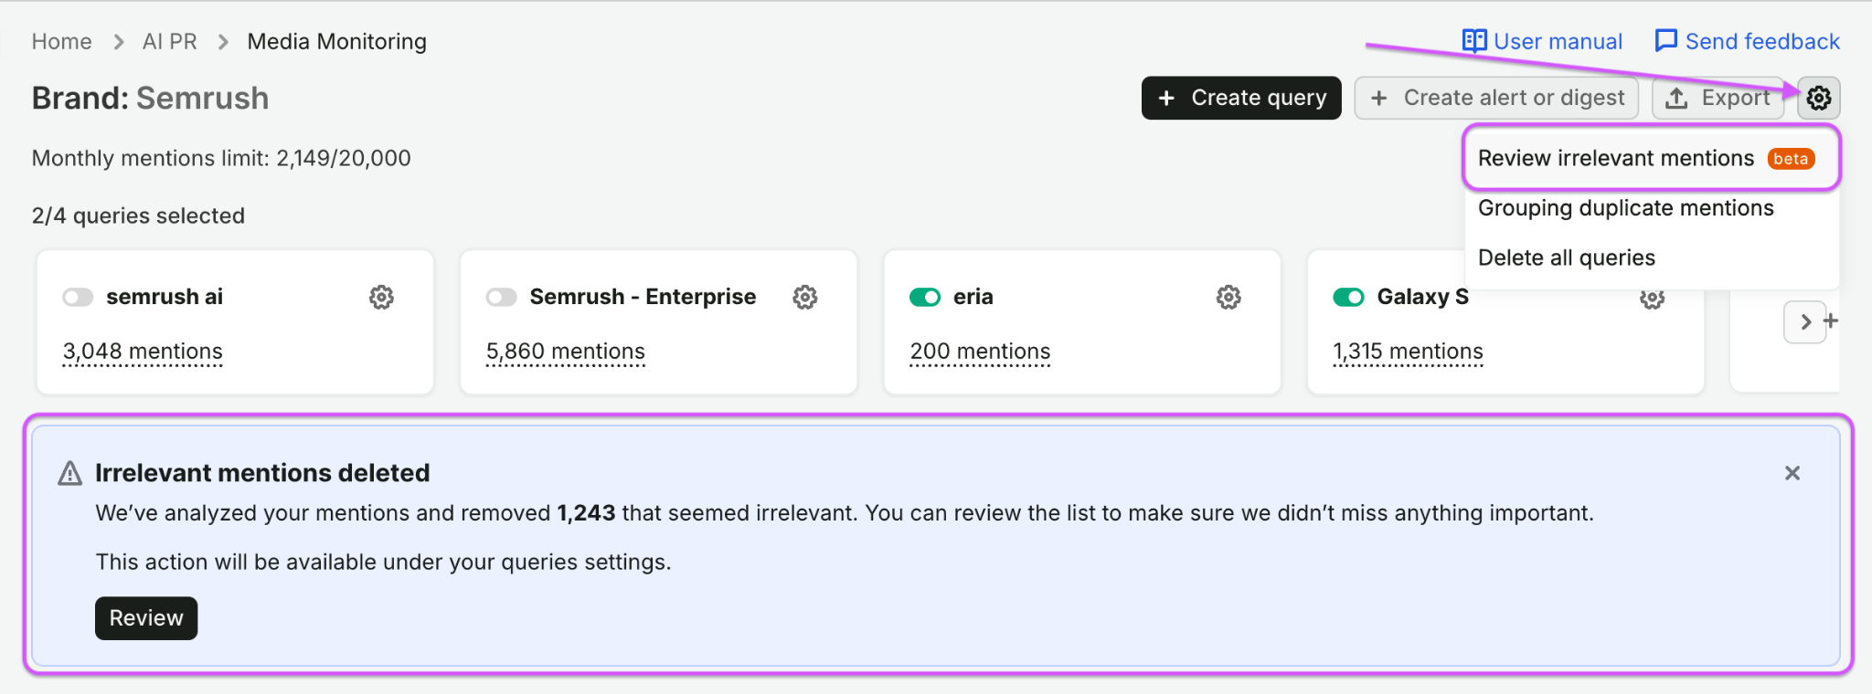Dismiss the Irrelevant mentions deleted notice
The width and height of the screenshot is (1872, 694).
tap(1792, 473)
